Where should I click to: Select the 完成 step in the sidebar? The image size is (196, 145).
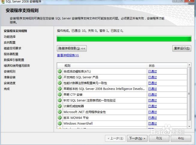[7, 89]
